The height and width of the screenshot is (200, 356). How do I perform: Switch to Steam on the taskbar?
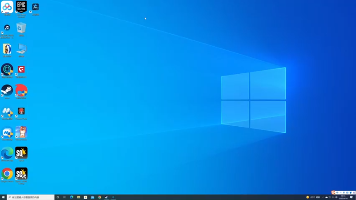(x=106, y=197)
